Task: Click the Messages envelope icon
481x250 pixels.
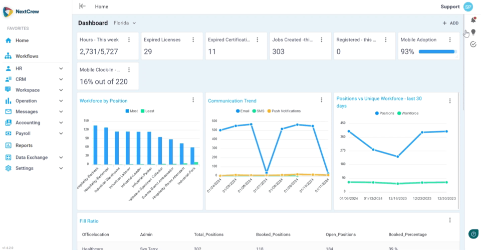Action: coord(9,111)
